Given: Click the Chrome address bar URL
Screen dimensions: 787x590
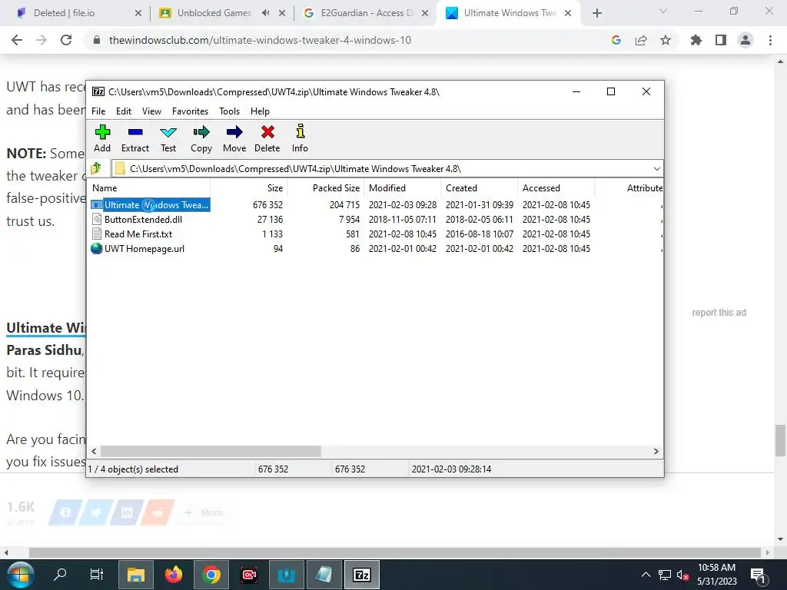Looking at the screenshot, I should tap(260, 40).
